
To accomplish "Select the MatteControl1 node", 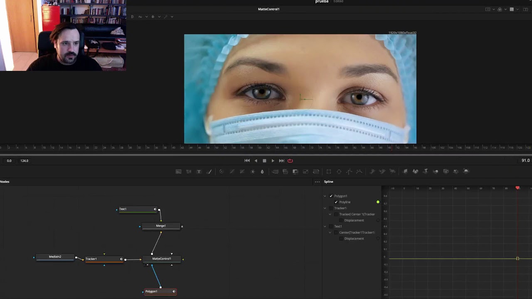I will click(x=162, y=259).
